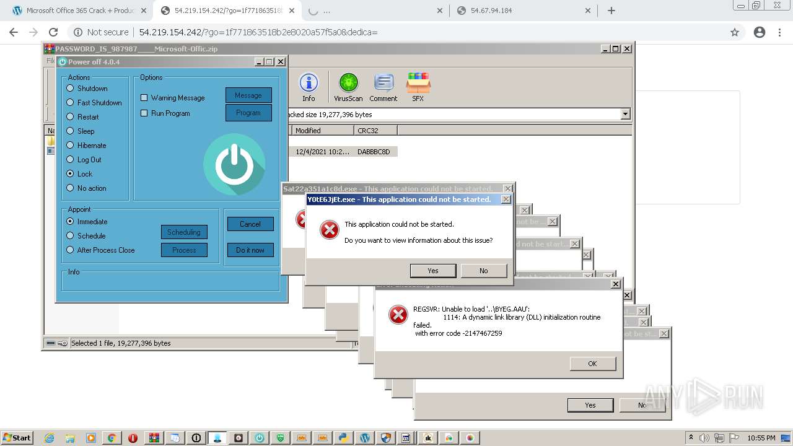Open Opera from the taskbar
Image resolution: width=793 pixels, height=446 pixels.
pyautogui.click(x=133, y=438)
